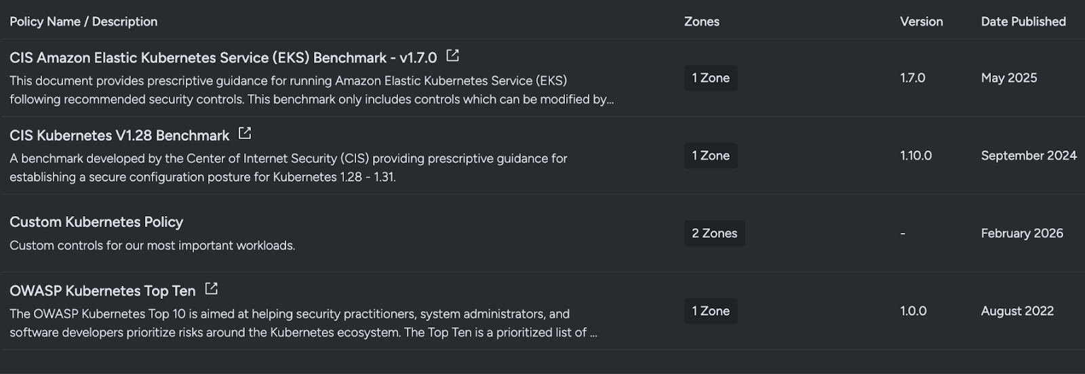Sort by Date Published column header
Image resolution: width=1085 pixels, height=374 pixels.
(x=1023, y=22)
